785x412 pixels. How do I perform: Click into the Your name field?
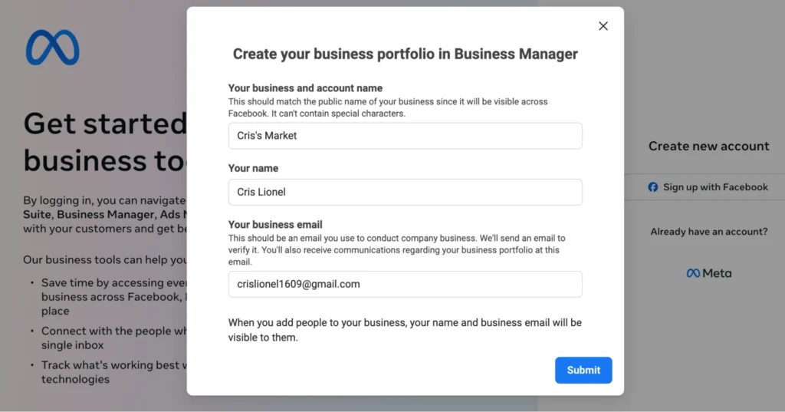[405, 192]
